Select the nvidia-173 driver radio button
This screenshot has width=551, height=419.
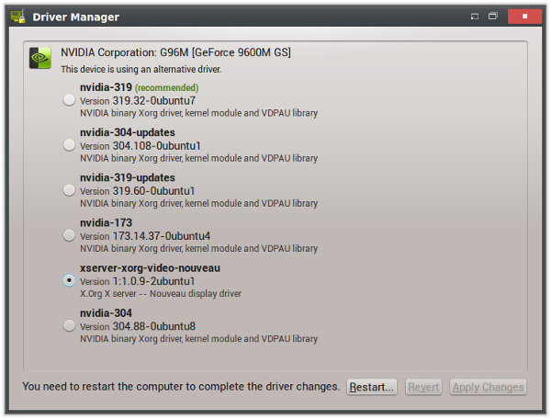[69, 235]
